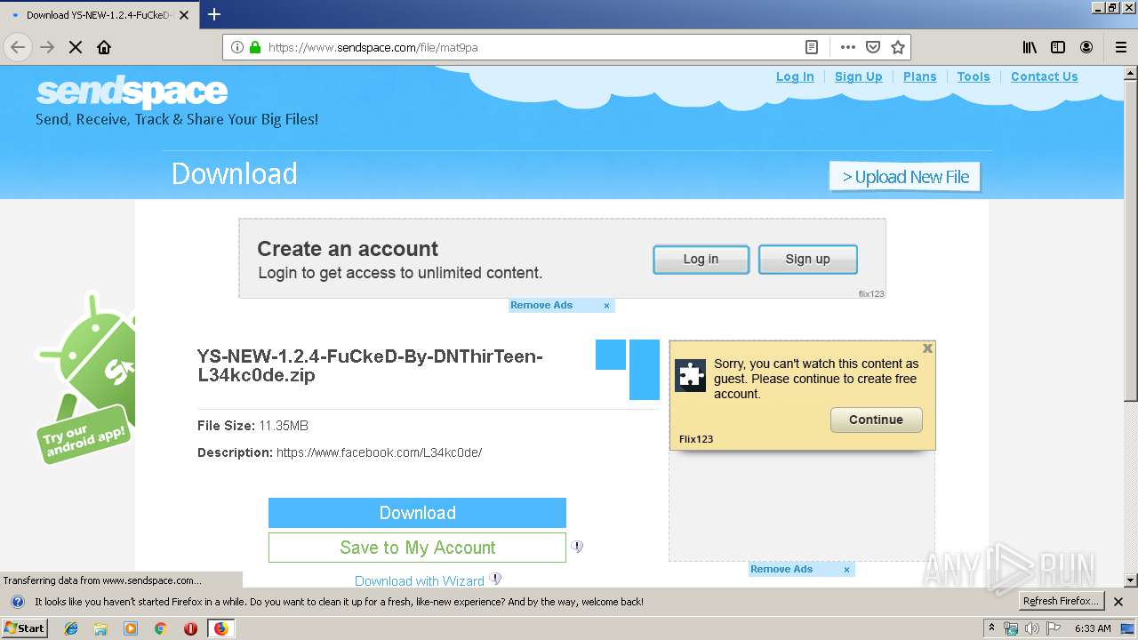Show hidden system tray icons
The height and width of the screenshot is (640, 1138).
tap(992, 628)
